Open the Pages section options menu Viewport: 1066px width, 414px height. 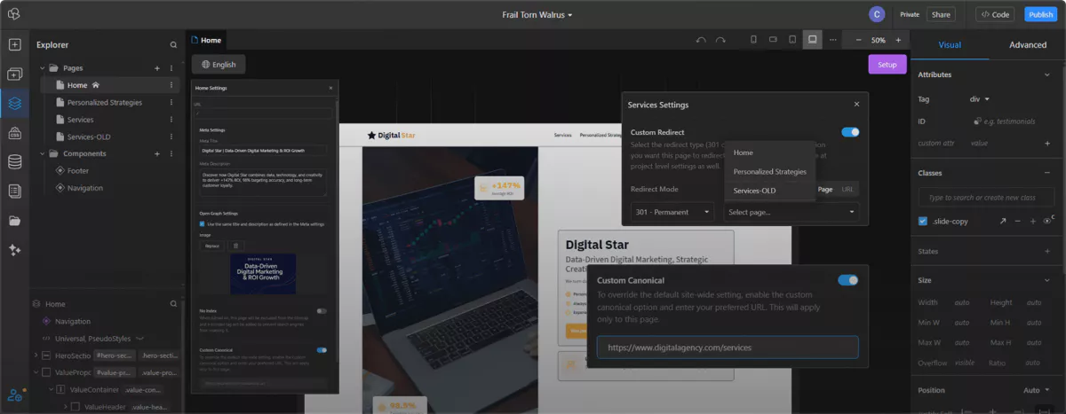pos(171,68)
